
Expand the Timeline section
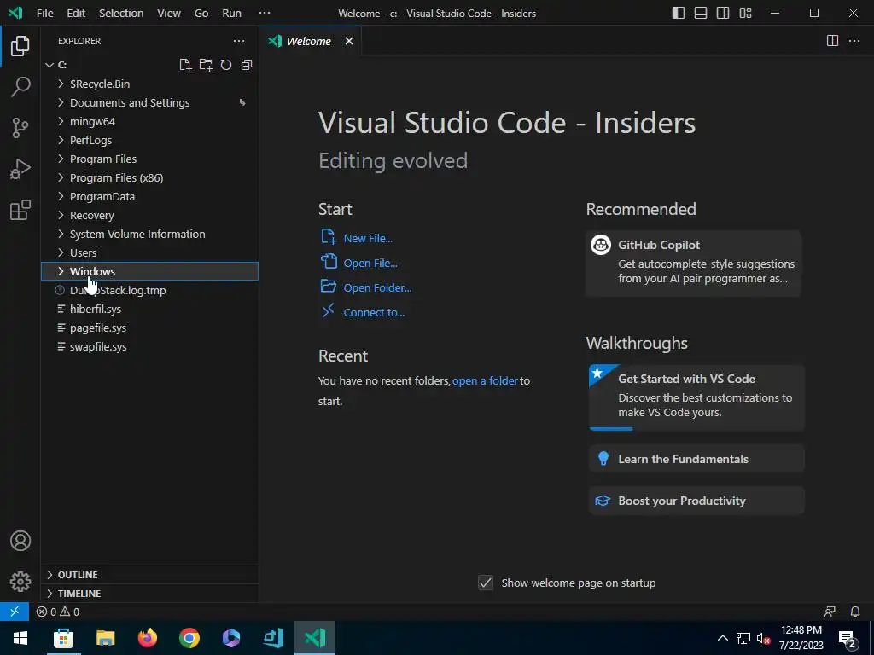[149, 594]
